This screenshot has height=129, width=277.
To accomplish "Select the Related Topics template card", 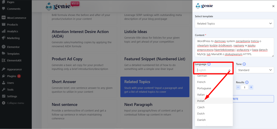I will (155, 87).
